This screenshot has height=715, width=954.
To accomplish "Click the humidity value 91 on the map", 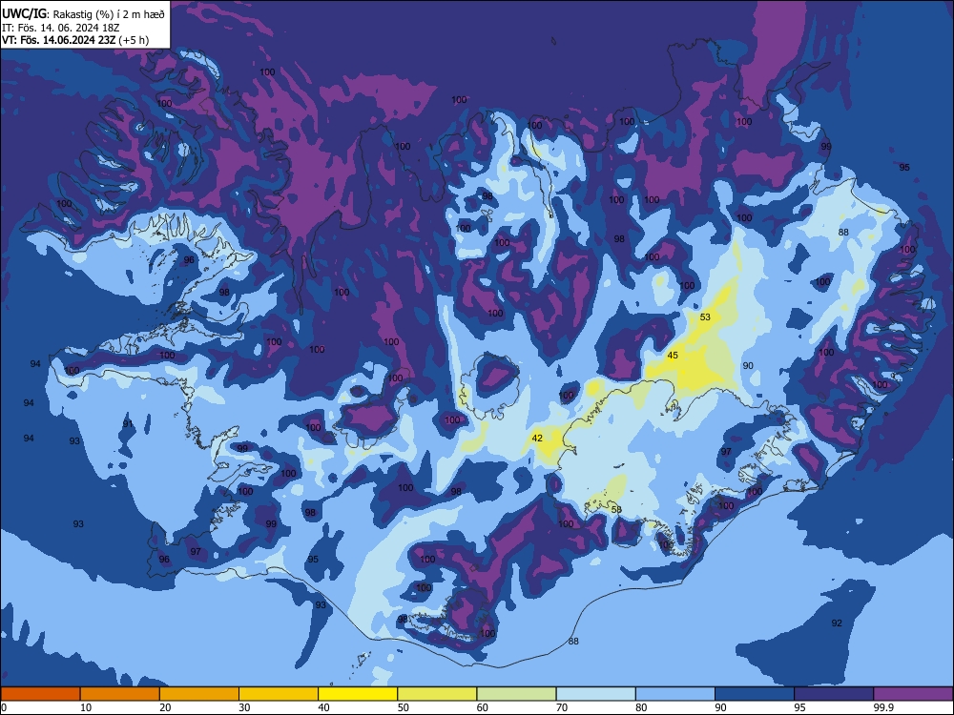I will [x=128, y=424].
